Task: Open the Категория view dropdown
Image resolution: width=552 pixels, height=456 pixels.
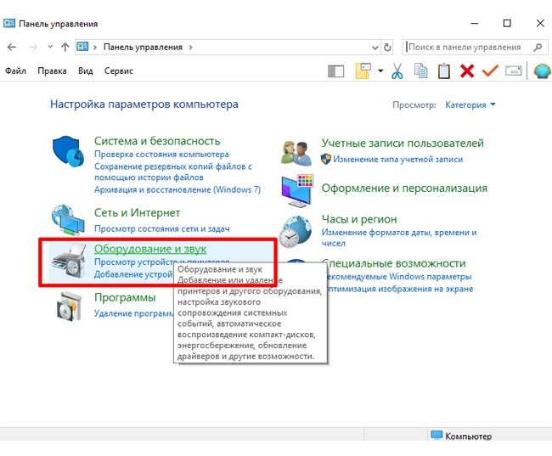Action: [x=470, y=105]
